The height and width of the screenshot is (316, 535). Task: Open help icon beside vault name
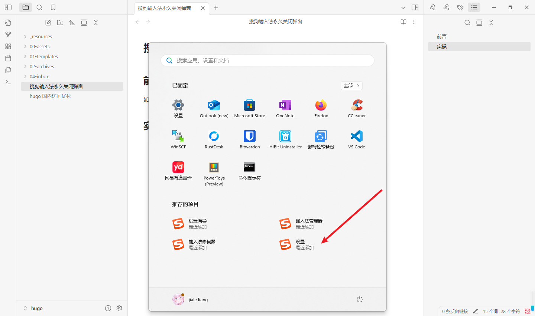[x=108, y=308]
